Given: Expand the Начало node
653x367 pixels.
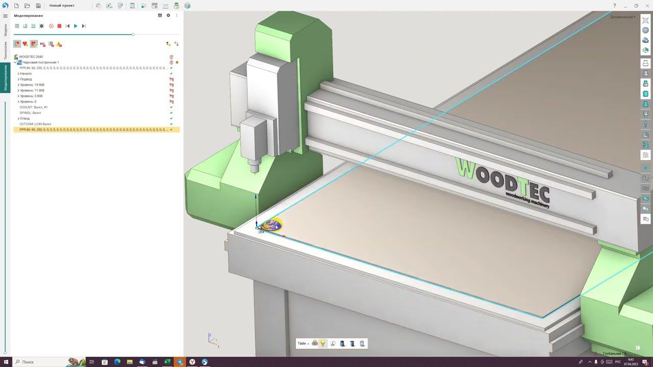Looking at the screenshot, I should point(18,73).
